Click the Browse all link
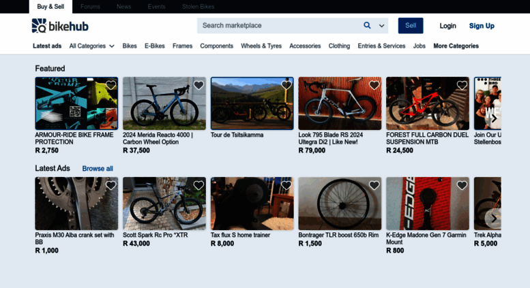Viewport: 530px width, 288px height. 98,169
